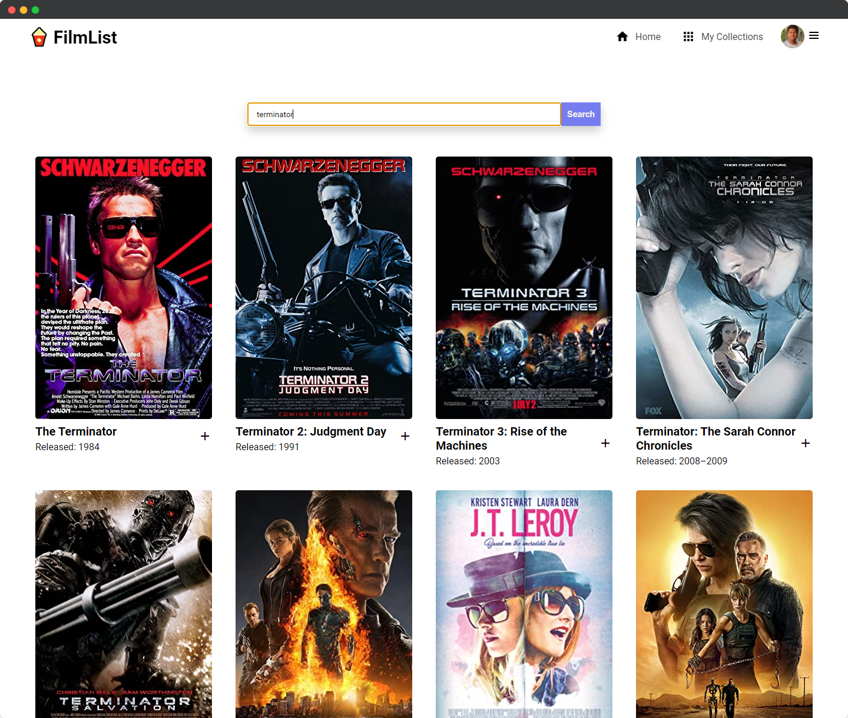The image size is (848, 718).
Task: Open the hamburger menu
Action: (814, 36)
